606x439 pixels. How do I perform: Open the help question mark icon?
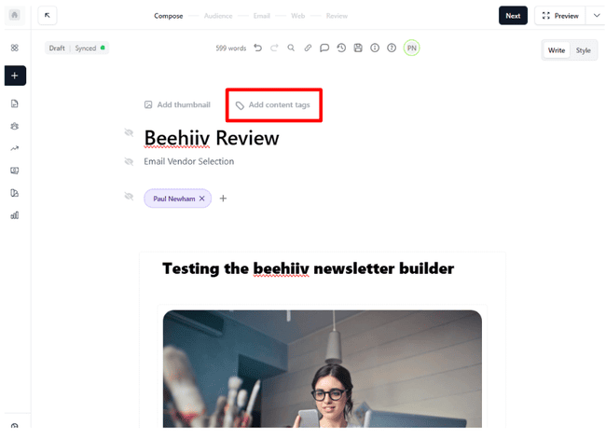click(392, 48)
